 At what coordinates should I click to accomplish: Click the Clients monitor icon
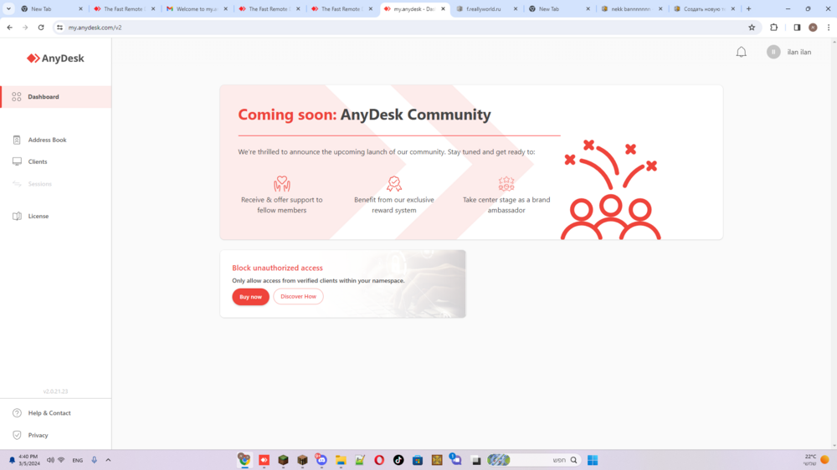point(17,161)
